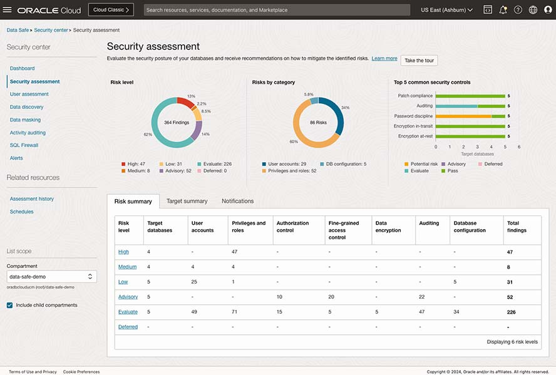The image size is (556, 375).
Task: Click the Take the tour button
Action: [419, 60]
